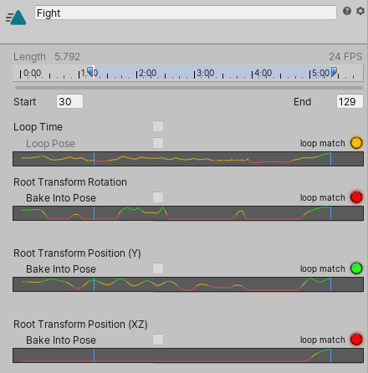Click the red loop match indicator for Position XZ

(x=356, y=340)
